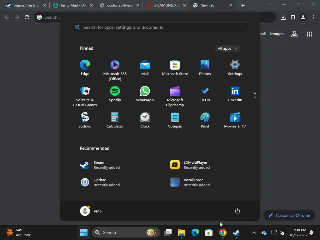Open recently added Update item
320x240 pixels.
100,182
